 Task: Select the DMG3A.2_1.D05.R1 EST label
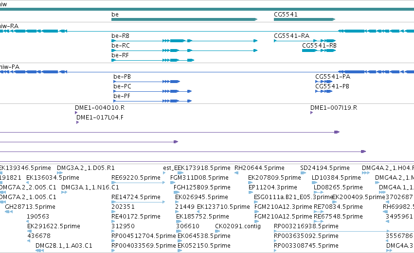86,168
